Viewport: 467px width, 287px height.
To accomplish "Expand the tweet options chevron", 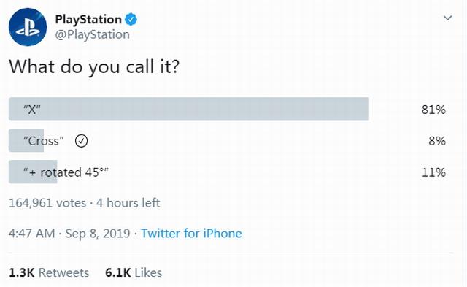I will tap(447, 18).
